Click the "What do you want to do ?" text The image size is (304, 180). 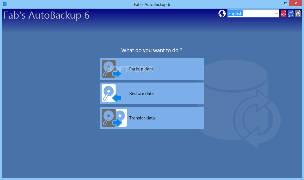pos(152,50)
